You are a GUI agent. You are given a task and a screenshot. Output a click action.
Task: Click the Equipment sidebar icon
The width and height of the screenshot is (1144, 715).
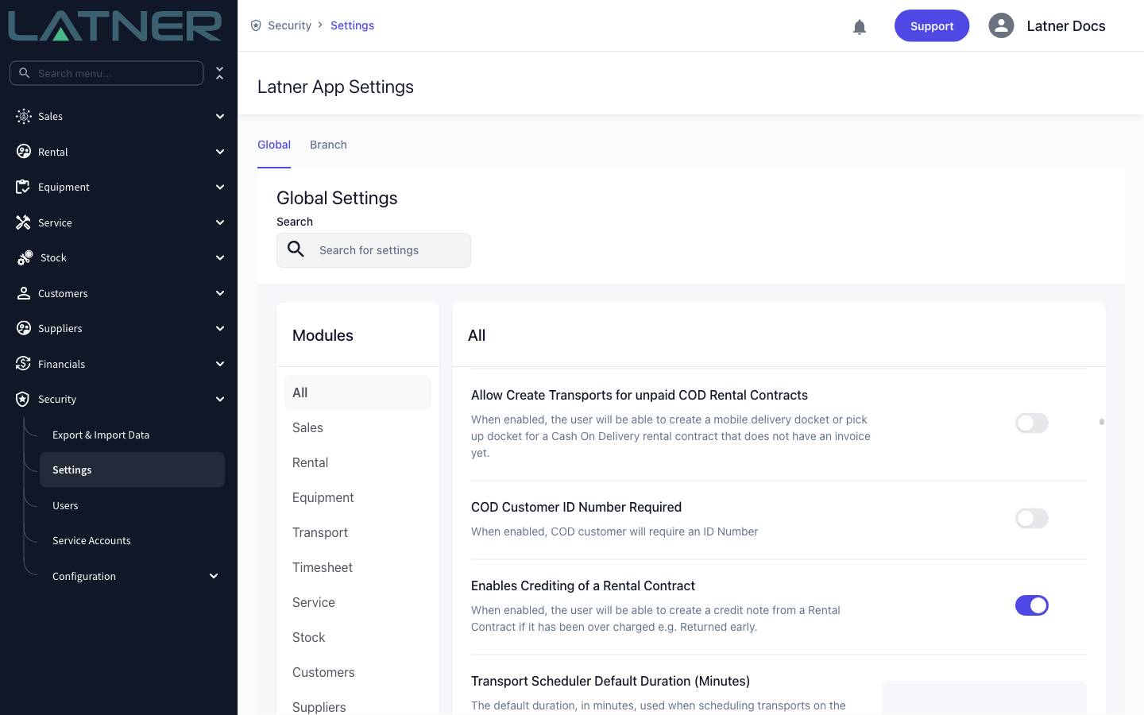[23, 187]
